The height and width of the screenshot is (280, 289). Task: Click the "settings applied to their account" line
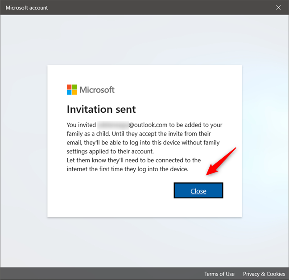click(x=110, y=151)
